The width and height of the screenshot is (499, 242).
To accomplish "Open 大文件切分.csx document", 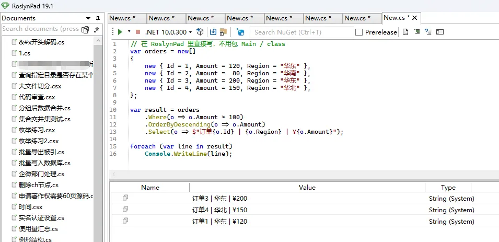I will coord(40,86).
